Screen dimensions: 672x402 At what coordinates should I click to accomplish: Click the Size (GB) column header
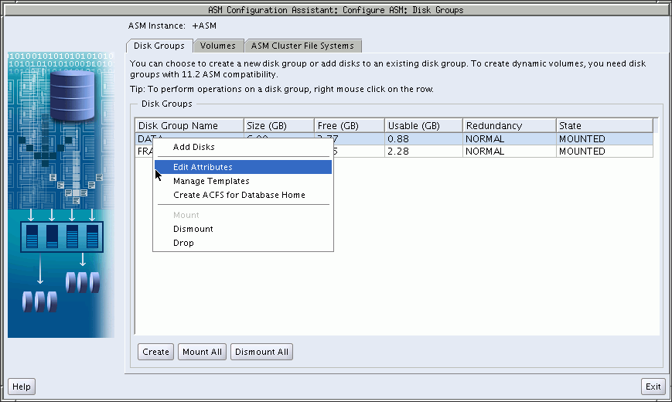pos(279,125)
